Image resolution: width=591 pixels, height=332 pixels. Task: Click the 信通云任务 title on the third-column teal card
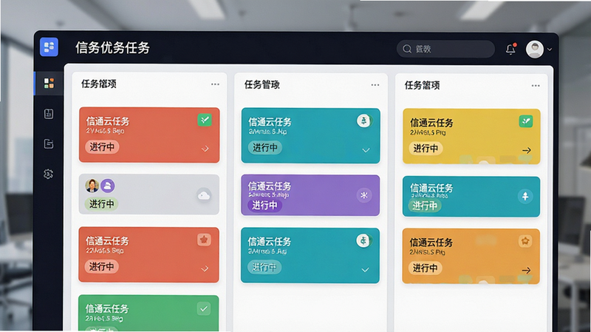click(431, 189)
